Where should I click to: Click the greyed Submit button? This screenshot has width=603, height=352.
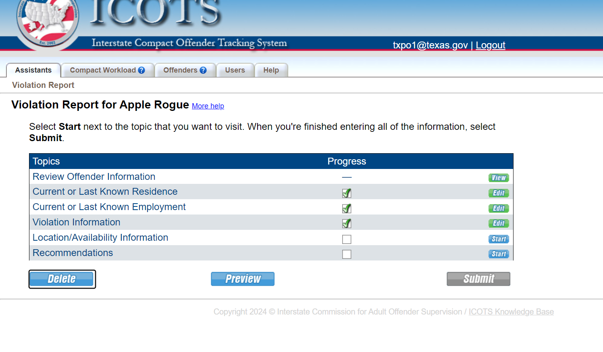pyautogui.click(x=478, y=279)
